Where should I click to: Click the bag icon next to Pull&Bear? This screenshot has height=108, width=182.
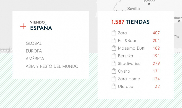pos(113,40)
